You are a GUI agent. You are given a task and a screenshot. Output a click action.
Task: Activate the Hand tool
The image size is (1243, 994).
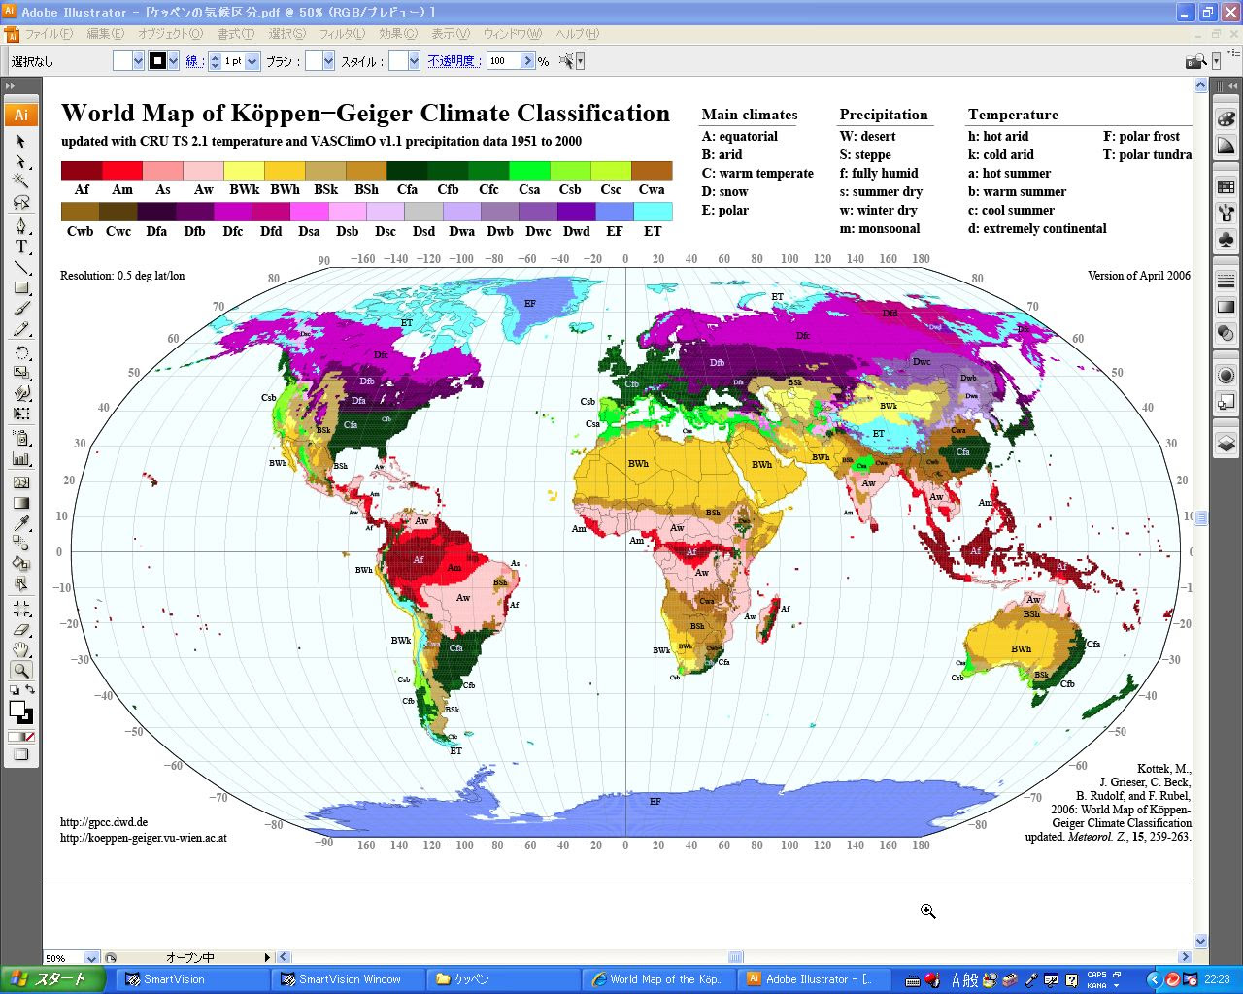point(21,649)
